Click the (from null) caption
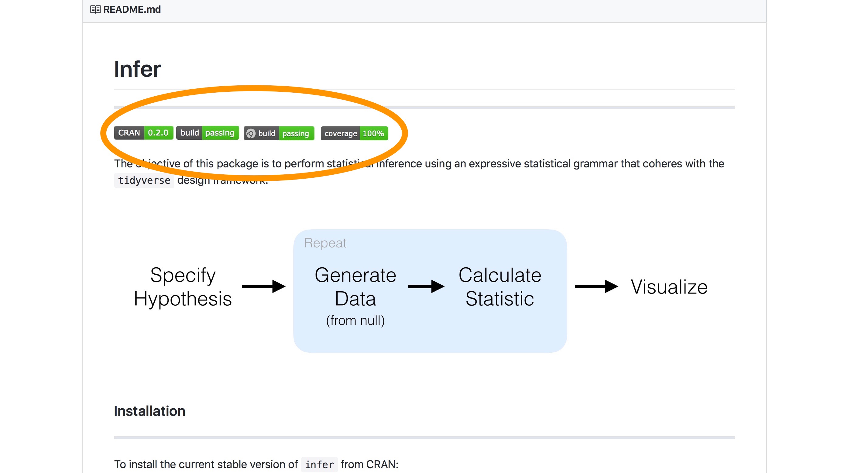This screenshot has width=841, height=473. point(355,320)
